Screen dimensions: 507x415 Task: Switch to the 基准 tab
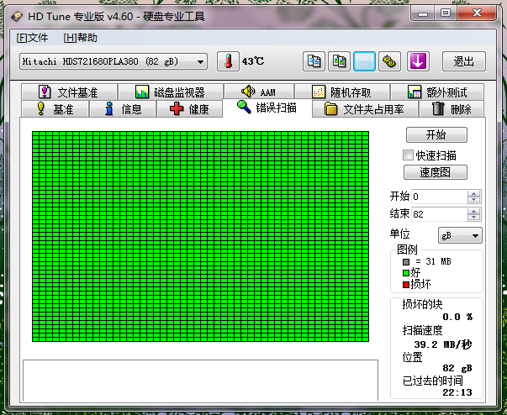[x=55, y=109]
